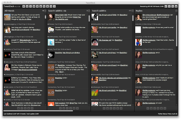Click the Replies column vertical scrollbar thumb
The height and width of the screenshot is (120, 181).
tap(176, 31)
